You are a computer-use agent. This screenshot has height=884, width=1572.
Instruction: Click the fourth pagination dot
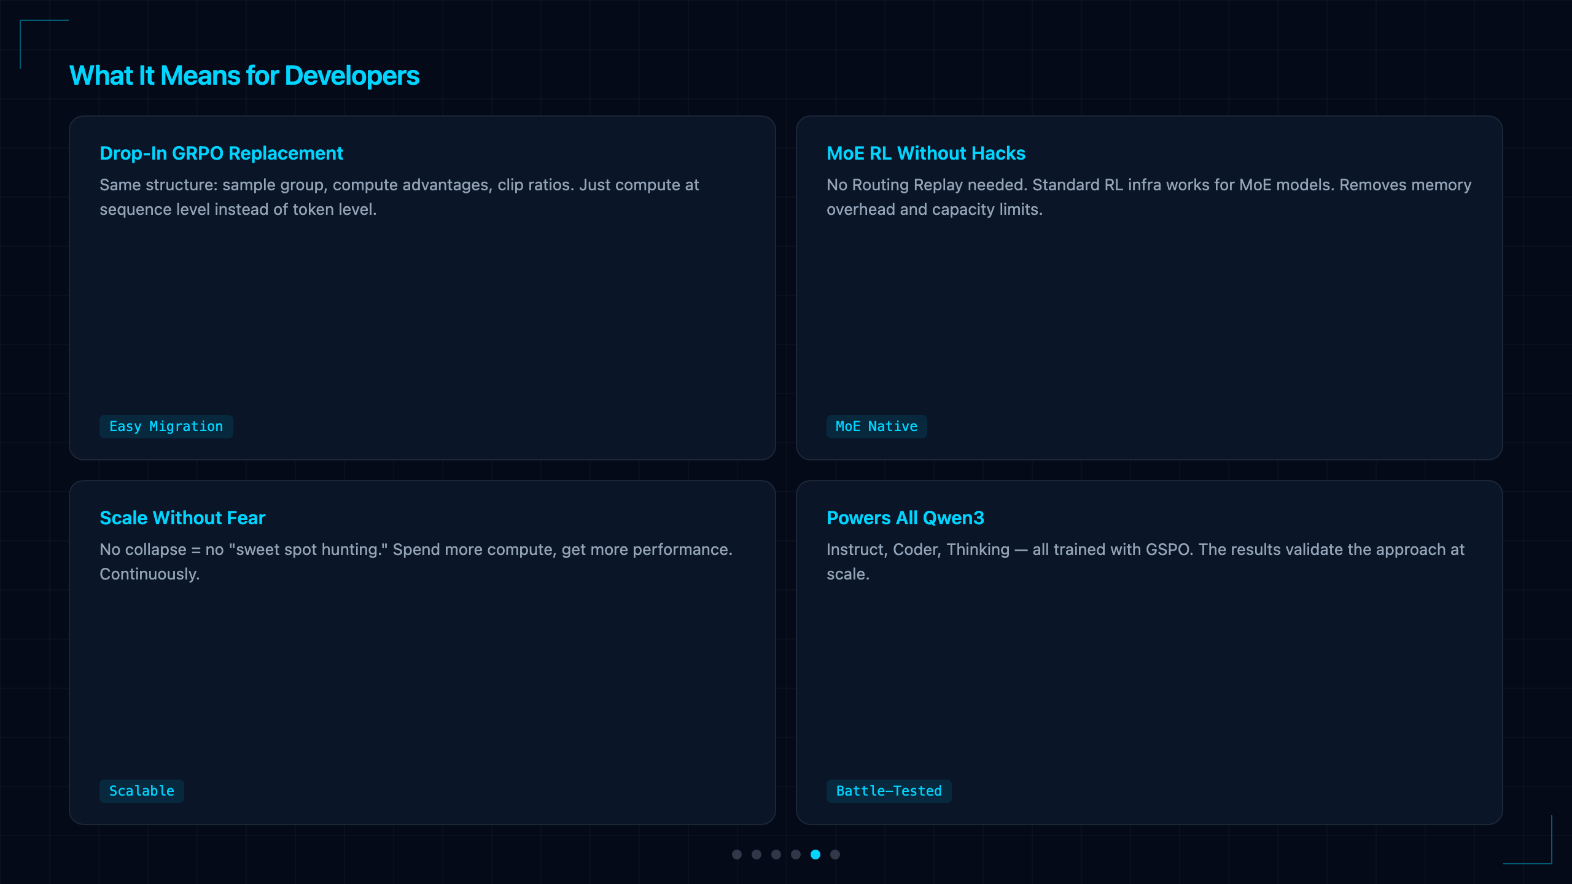tap(796, 855)
